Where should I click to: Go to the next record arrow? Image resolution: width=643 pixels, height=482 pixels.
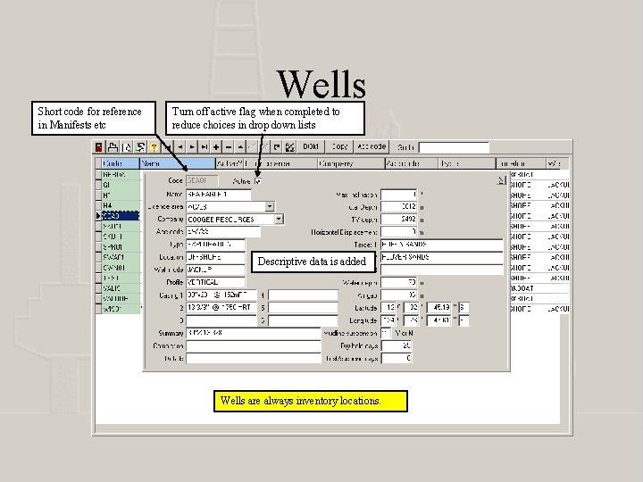click(x=191, y=146)
